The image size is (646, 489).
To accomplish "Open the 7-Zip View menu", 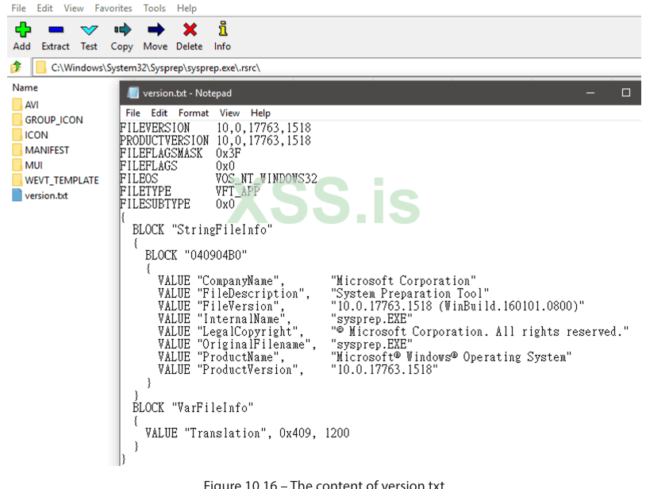I will pyautogui.click(x=73, y=8).
